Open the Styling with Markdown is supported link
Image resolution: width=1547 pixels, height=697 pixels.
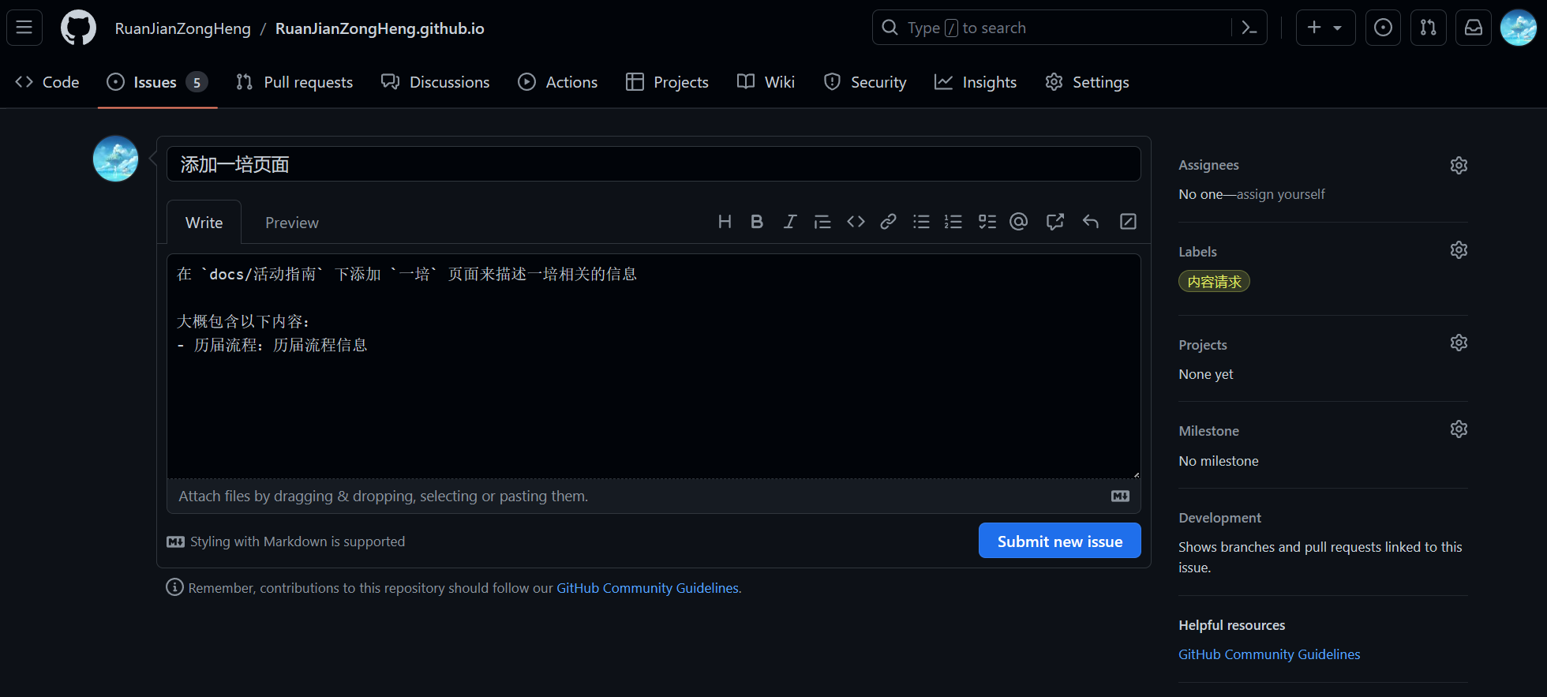click(x=286, y=541)
